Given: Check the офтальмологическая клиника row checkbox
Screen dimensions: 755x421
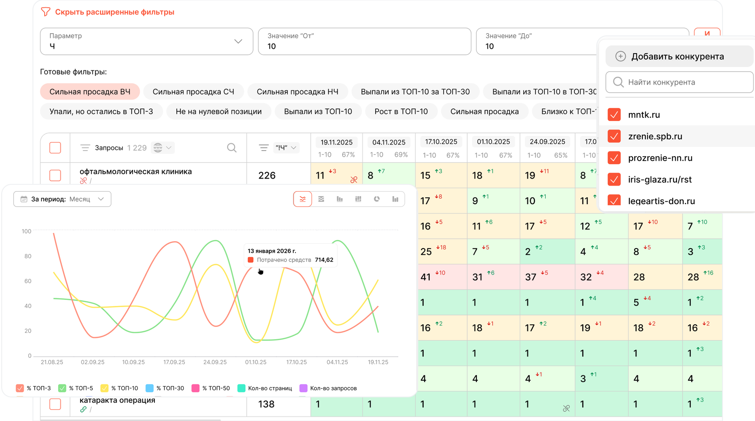Looking at the screenshot, I should coord(55,175).
